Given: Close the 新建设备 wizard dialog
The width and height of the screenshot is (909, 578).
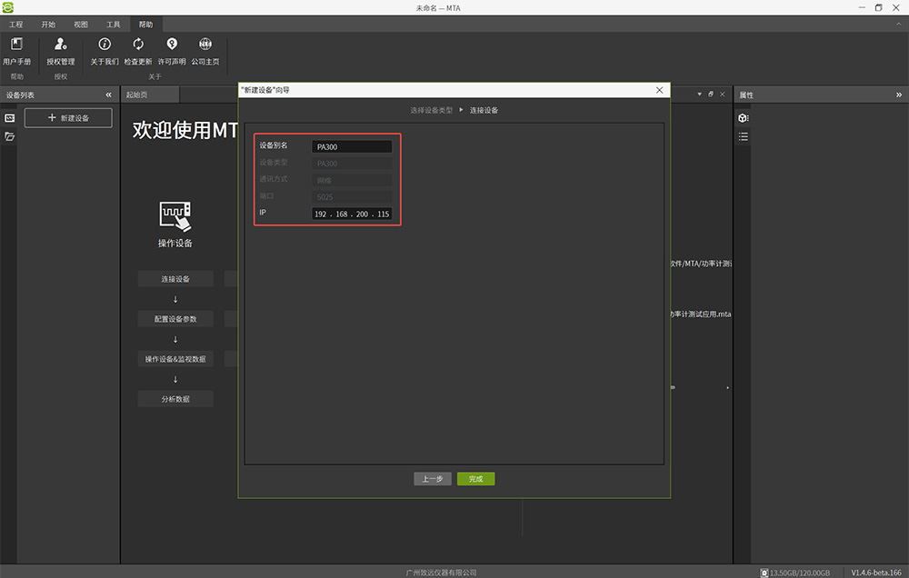Looking at the screenshot, I should pyautogui.click(x=659, y=90).
